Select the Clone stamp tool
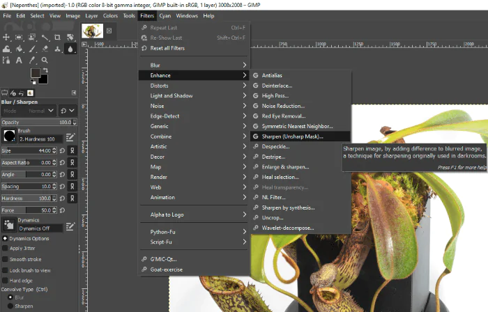This screenshot has width=488, height=312. [x=57, y=49]
